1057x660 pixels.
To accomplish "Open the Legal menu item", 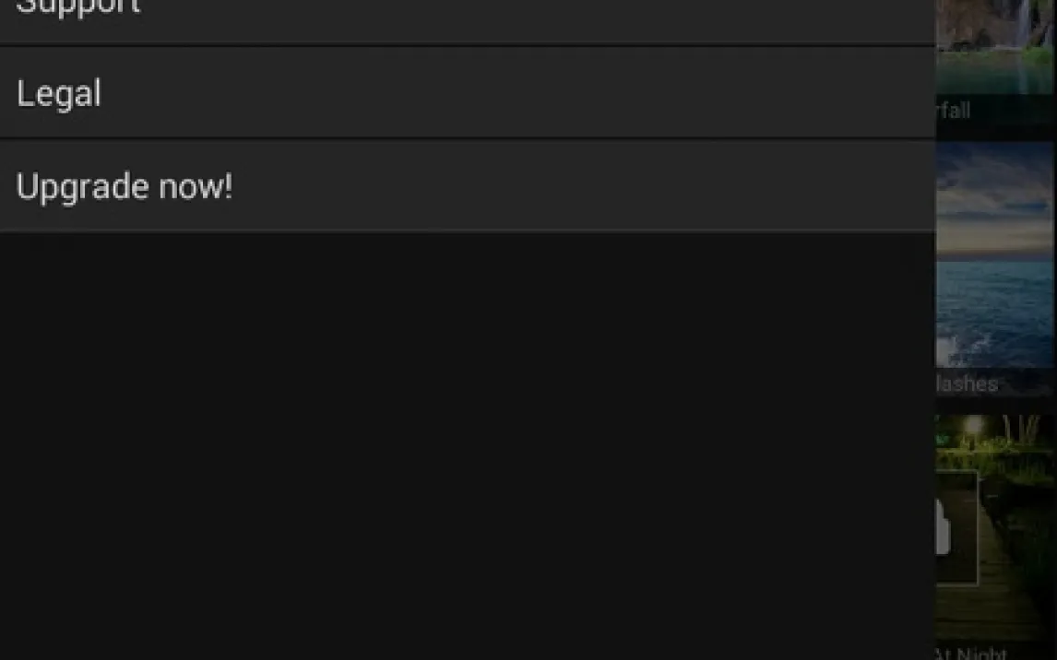I will click(x=277, y=93).
